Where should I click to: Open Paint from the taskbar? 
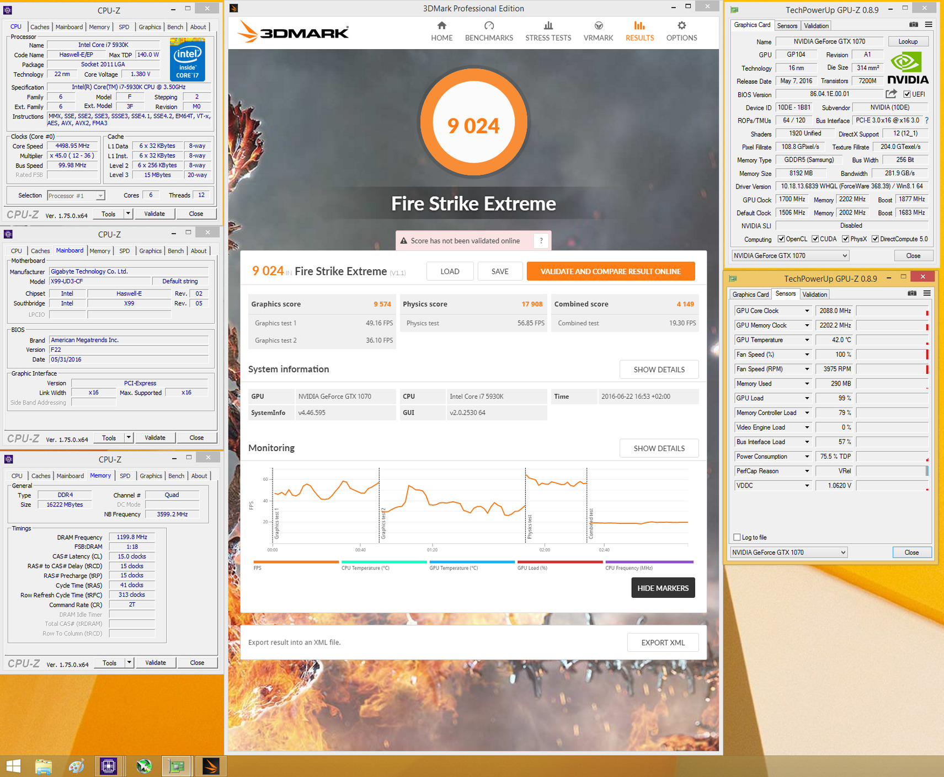coord(76,766)
